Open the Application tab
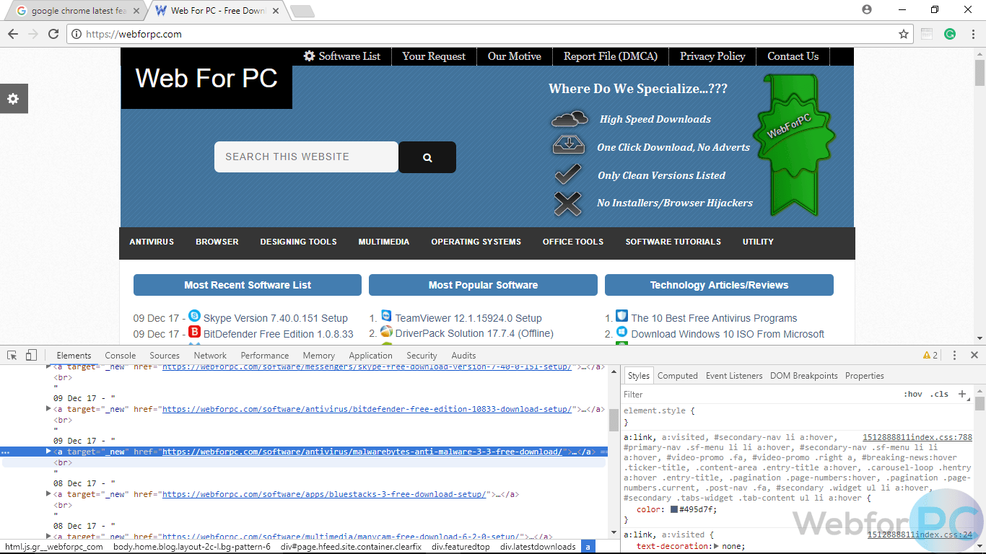Viewport: 986px width, 554px height. (370, 355)
